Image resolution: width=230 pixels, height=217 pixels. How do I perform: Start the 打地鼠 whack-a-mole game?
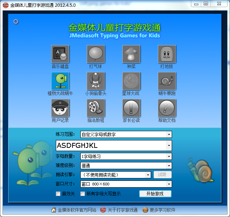(x=167, y=54)
